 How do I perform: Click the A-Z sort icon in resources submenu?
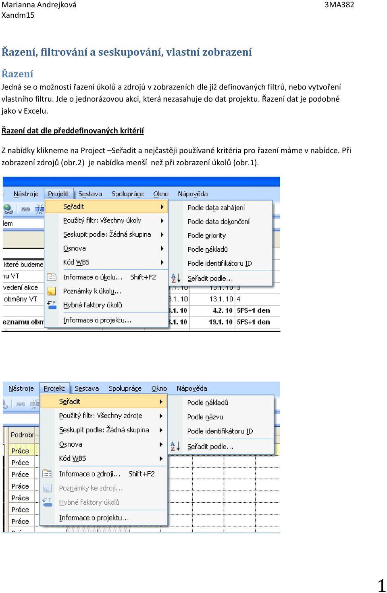click(175, 446)
